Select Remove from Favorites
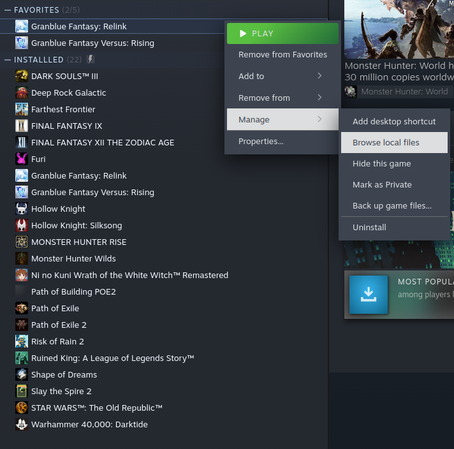This screenshot has height=449, width=454. pyautogui.click(x=282, y=54)
